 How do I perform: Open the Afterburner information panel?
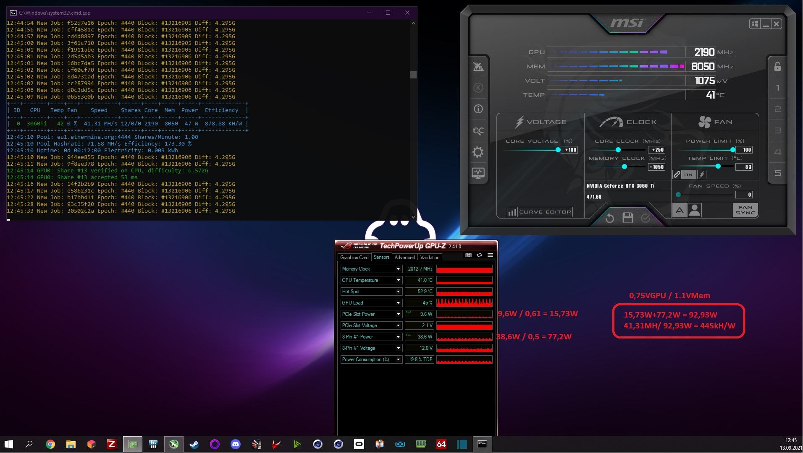pyautogui.click(x=478, y=109)
